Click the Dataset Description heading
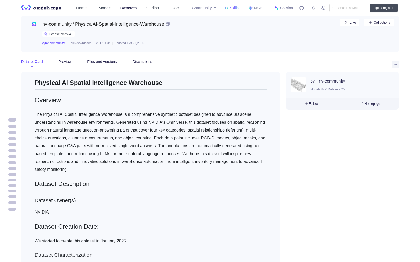This screenshot has height=262, width=420. pos(62,184)
